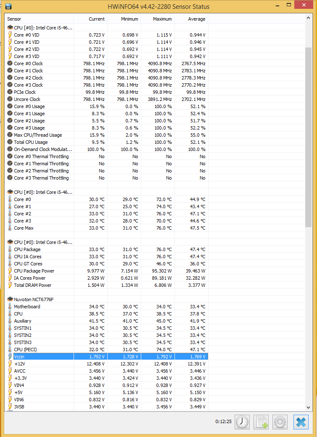Close sensor status with blue X button

point(301,422)
